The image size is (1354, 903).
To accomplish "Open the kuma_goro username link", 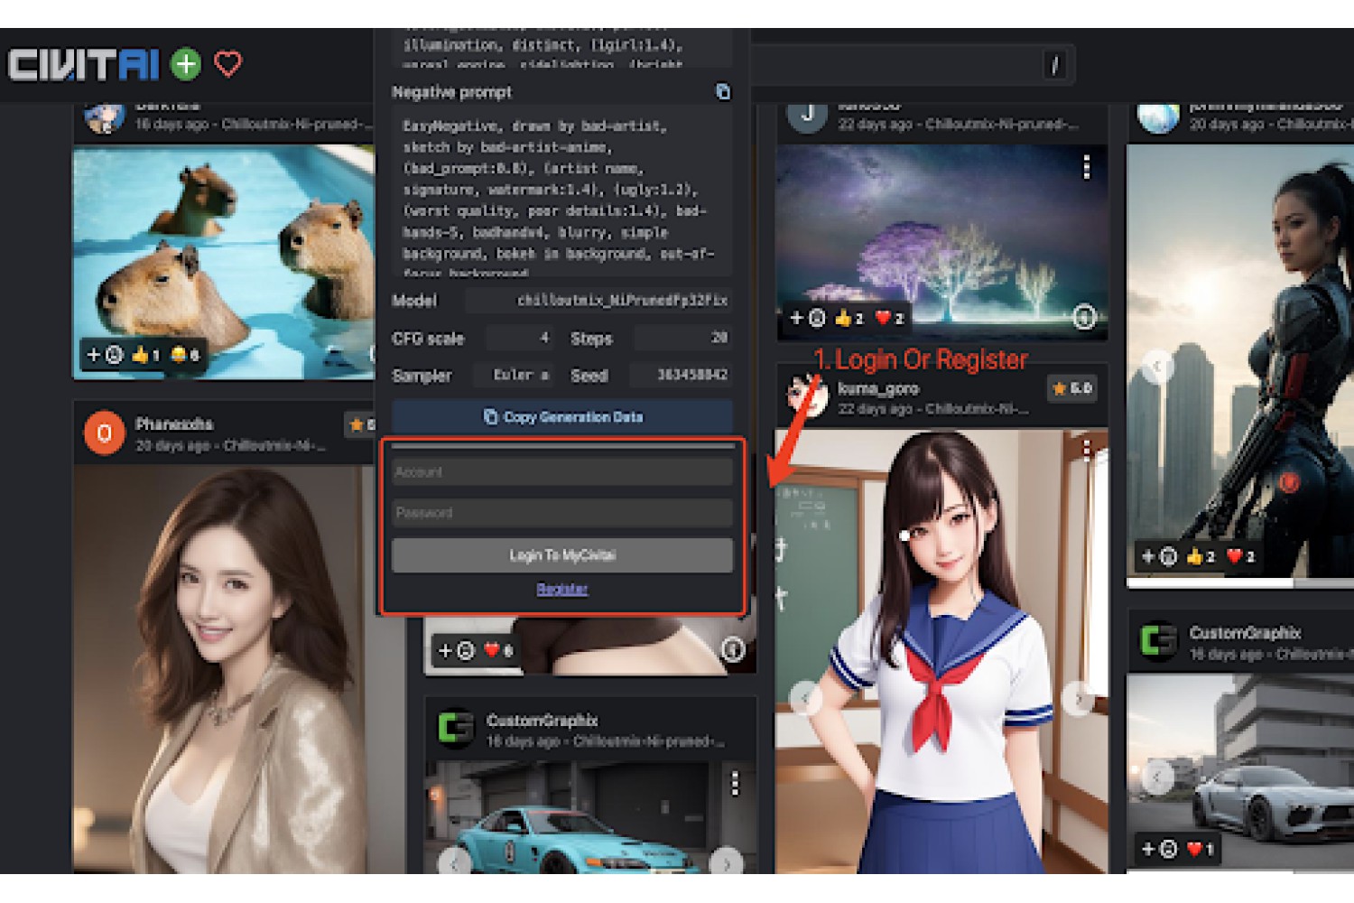I will (878, 388).
